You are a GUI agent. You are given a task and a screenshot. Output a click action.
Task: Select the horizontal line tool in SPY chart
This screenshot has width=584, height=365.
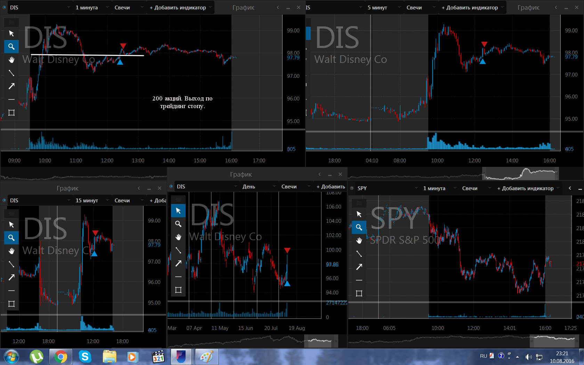pos(359,280)
